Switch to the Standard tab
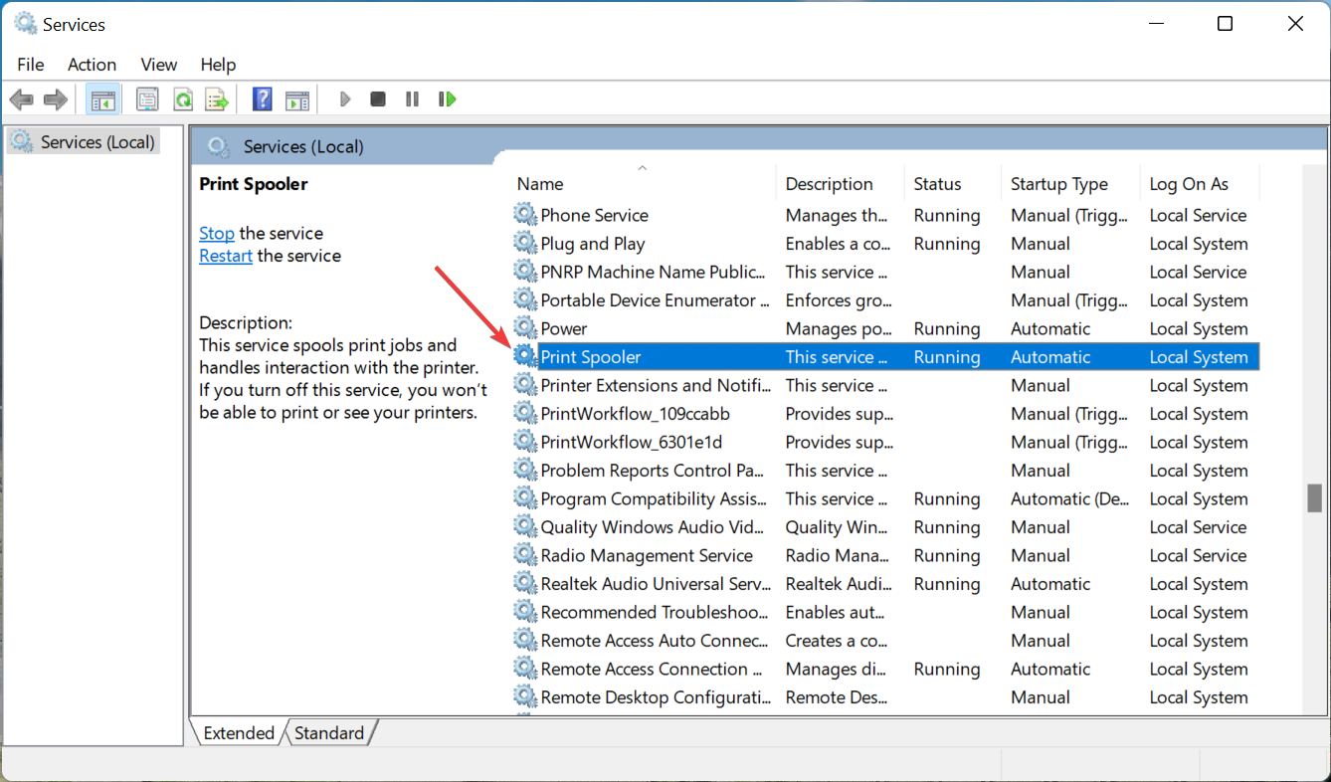Viewport: 1331px width, 782px height. 328,733
